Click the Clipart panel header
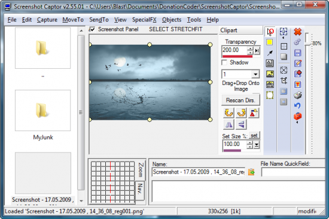The image size is (329, 219). pos(240,31)
